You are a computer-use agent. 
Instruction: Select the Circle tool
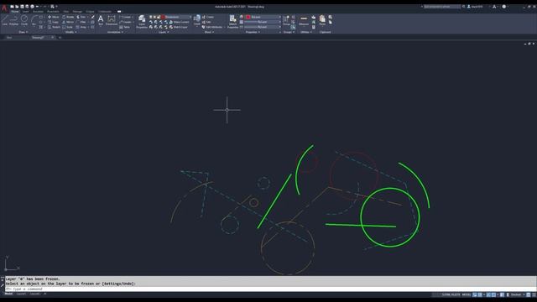(24, 20)
